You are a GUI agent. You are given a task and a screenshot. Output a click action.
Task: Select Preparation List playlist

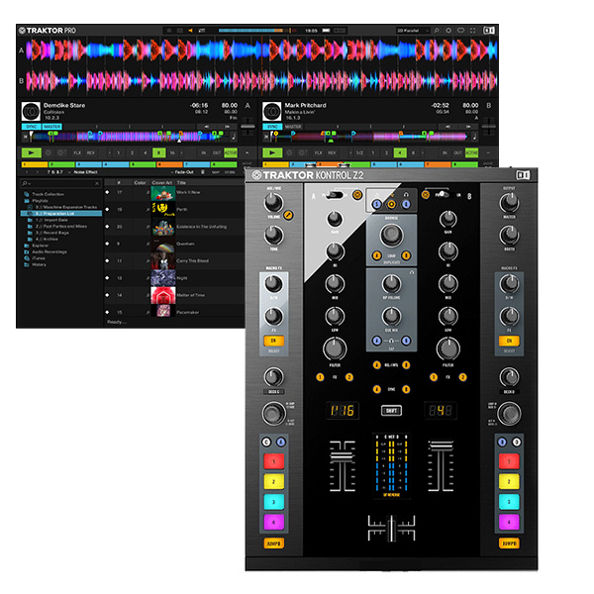click(61, 213)
